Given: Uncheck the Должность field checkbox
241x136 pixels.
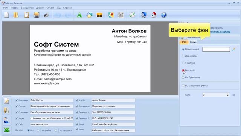Looking at the screenshot, I should pyautogui.click(x=77, y=106).
